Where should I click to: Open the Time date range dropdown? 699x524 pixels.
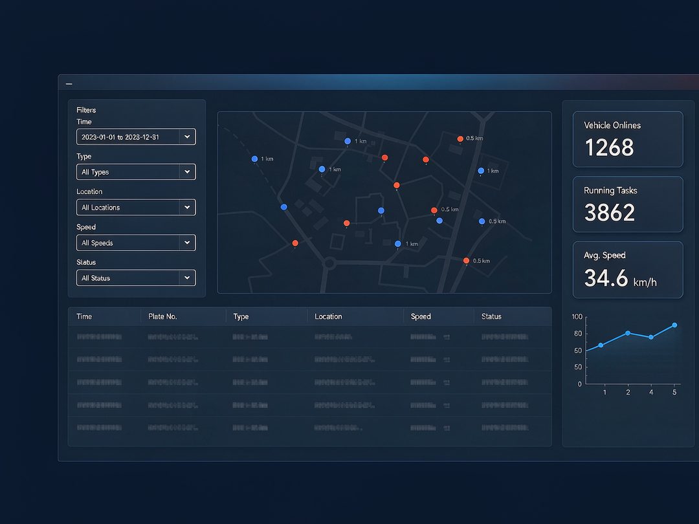tap(136, 136)
